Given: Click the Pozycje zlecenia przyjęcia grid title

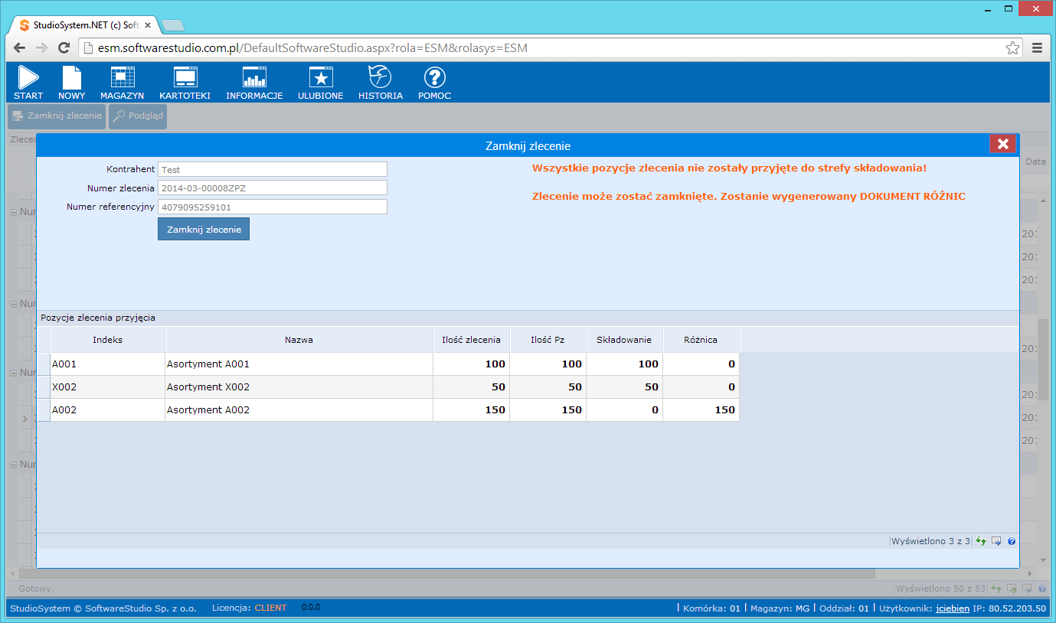Looking at the screenshot, I should [98, 318].
